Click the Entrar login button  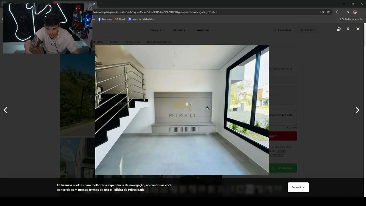(307, 30)
